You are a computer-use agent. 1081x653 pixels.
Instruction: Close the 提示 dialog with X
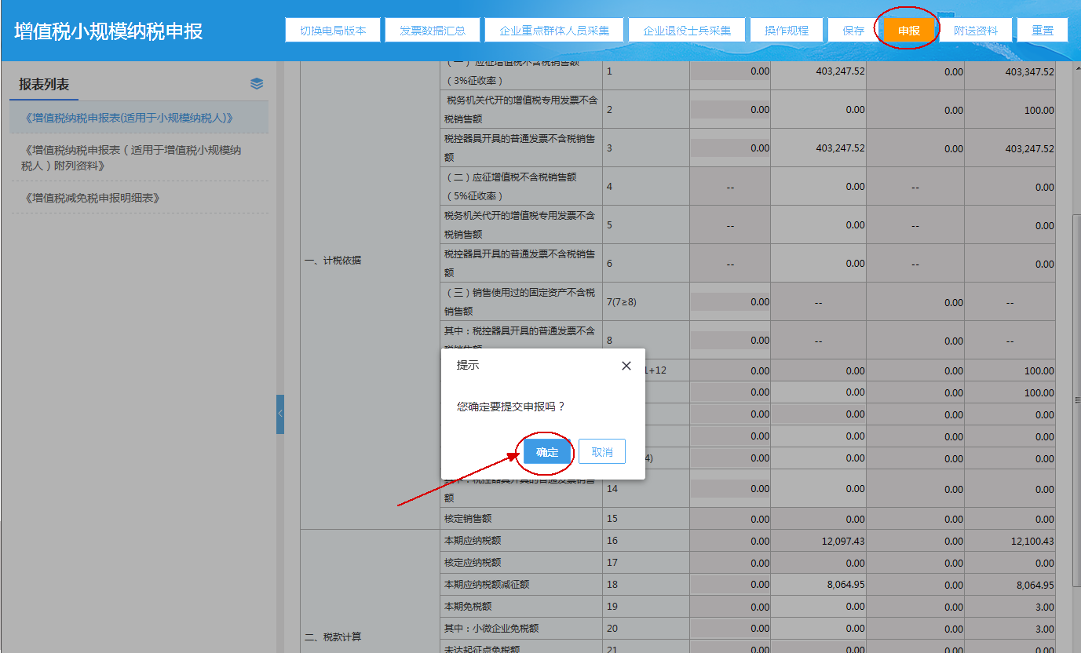click(626, 366)
